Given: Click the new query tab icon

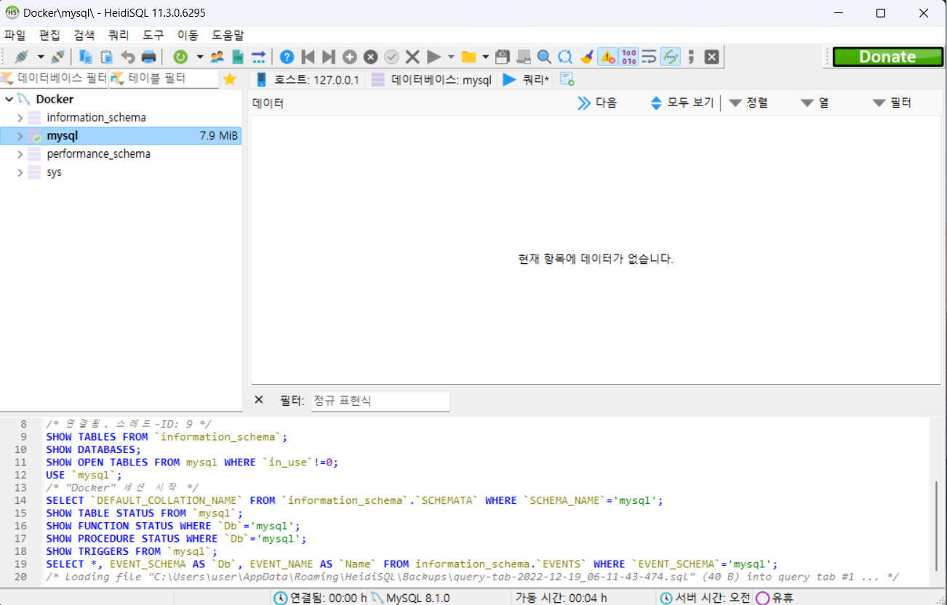Looking at the screenshot, I should 567,79.
